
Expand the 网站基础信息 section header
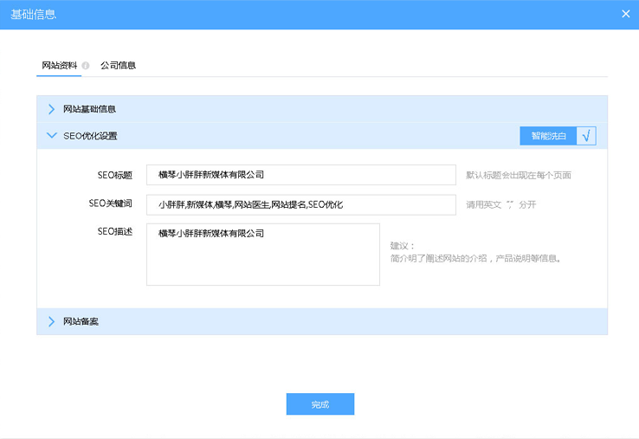click(x=90, y=109)
